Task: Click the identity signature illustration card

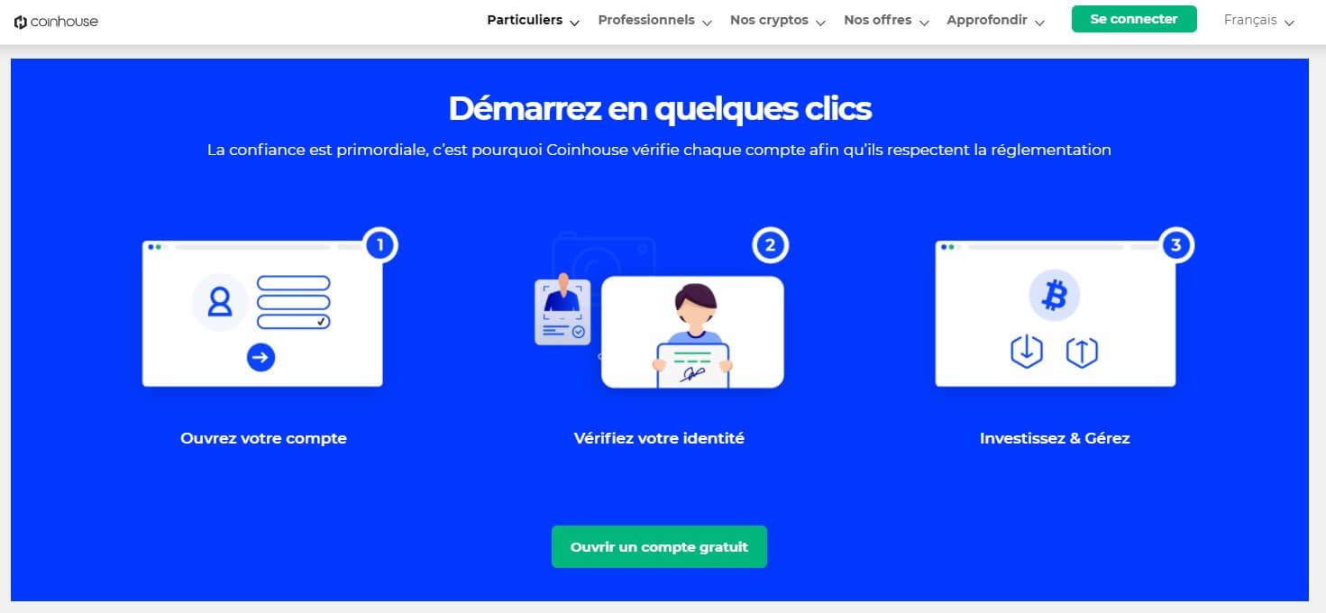Action: pyautogui.click(x=692, y=332)
